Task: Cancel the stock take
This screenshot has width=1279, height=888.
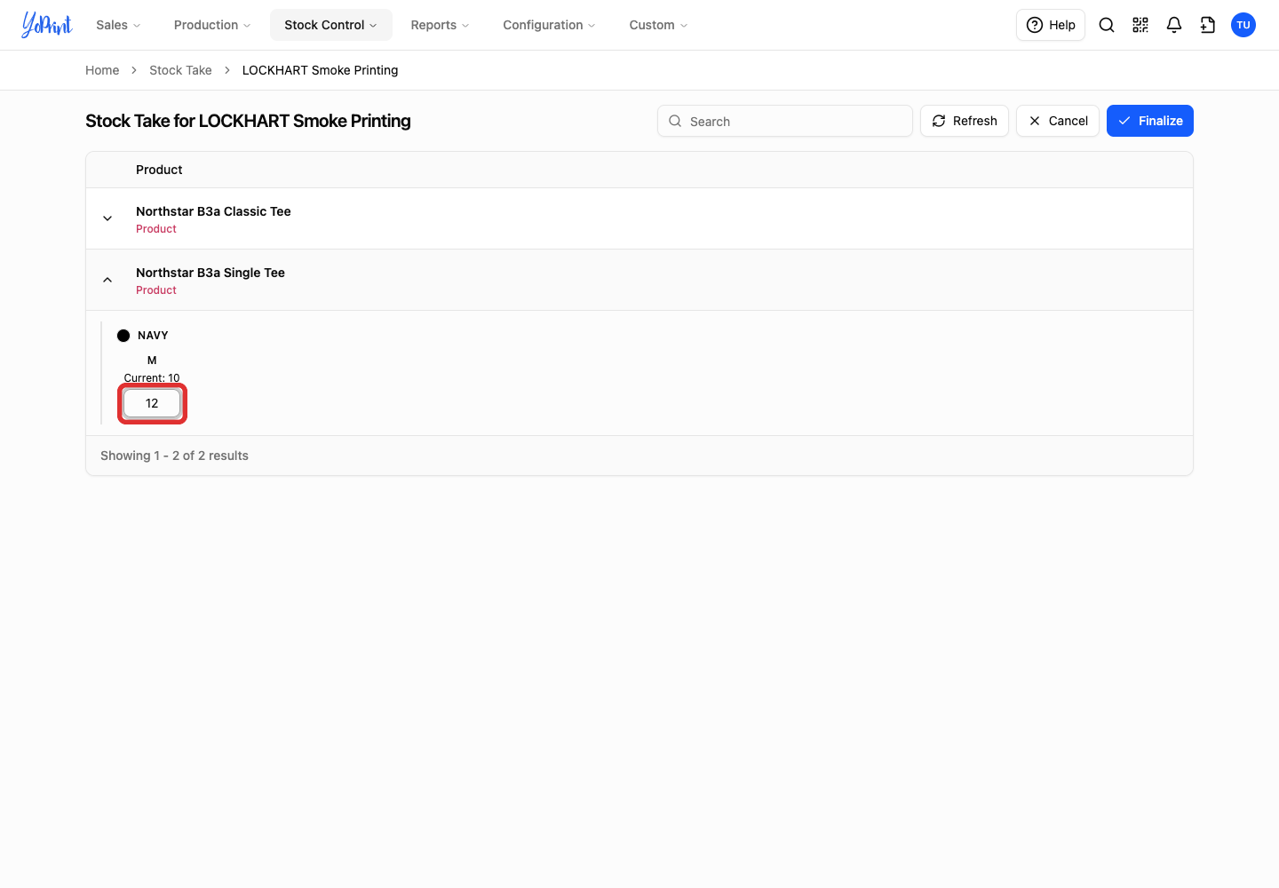Action: [1058, 121]
